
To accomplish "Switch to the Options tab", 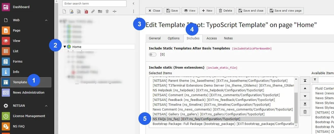I will [x=174, y=38].
